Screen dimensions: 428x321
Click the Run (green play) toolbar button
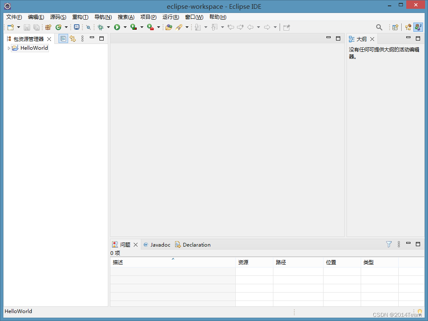click(117, 27)
